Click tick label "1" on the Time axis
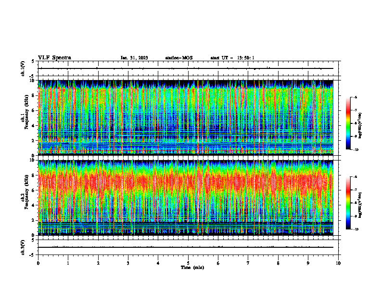 (x=68, y=263)
